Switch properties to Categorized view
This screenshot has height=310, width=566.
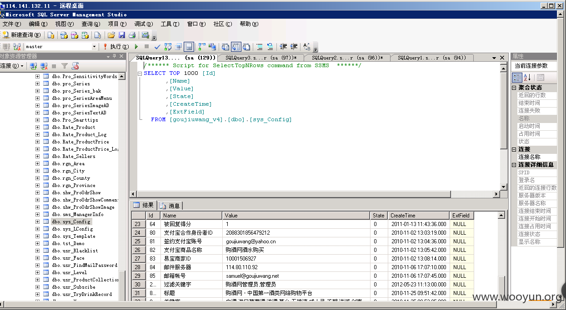[x=517, y=77]
